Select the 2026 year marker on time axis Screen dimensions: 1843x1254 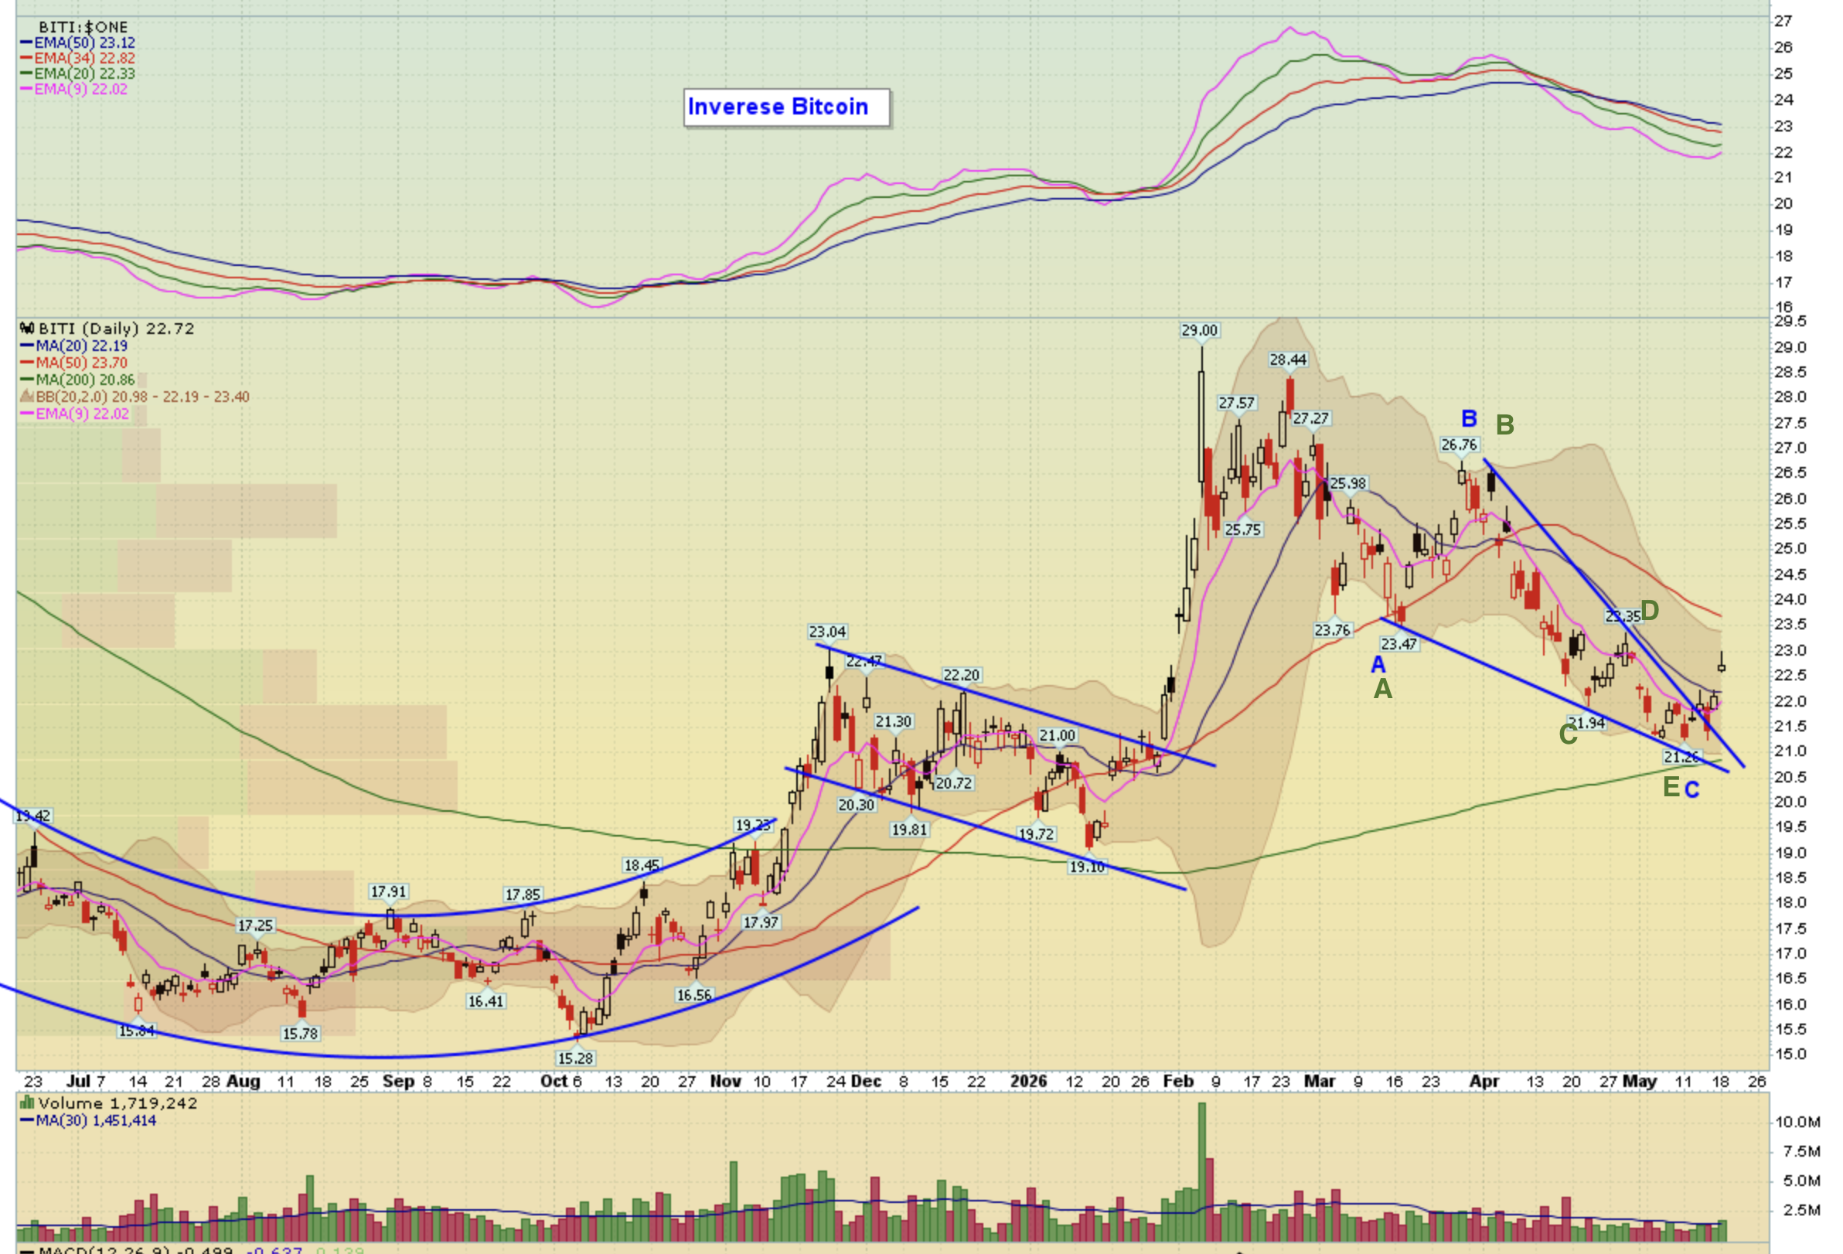tap(1028, 1081)
